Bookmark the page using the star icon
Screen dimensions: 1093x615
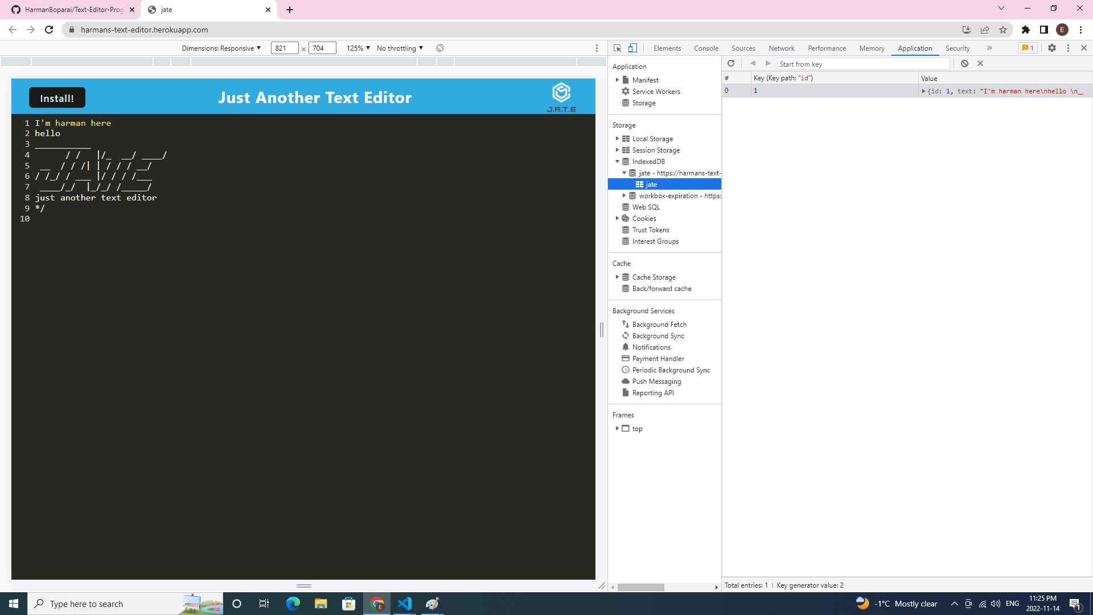(1004, 30)
